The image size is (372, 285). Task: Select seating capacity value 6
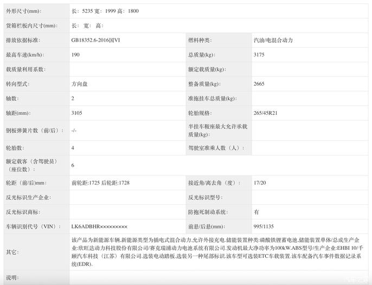coord(73,165)
